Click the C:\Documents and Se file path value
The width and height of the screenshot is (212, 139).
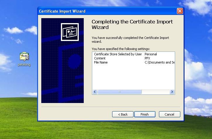[x=160, y=62]
